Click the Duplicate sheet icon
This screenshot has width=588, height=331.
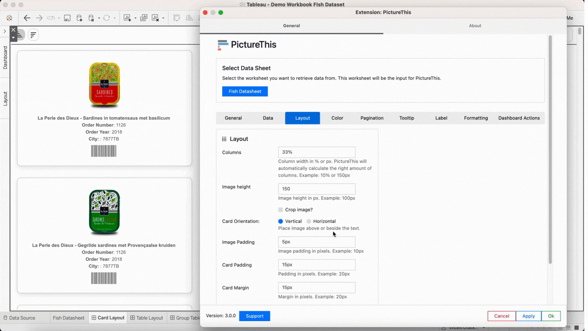[x=143, y=18]
